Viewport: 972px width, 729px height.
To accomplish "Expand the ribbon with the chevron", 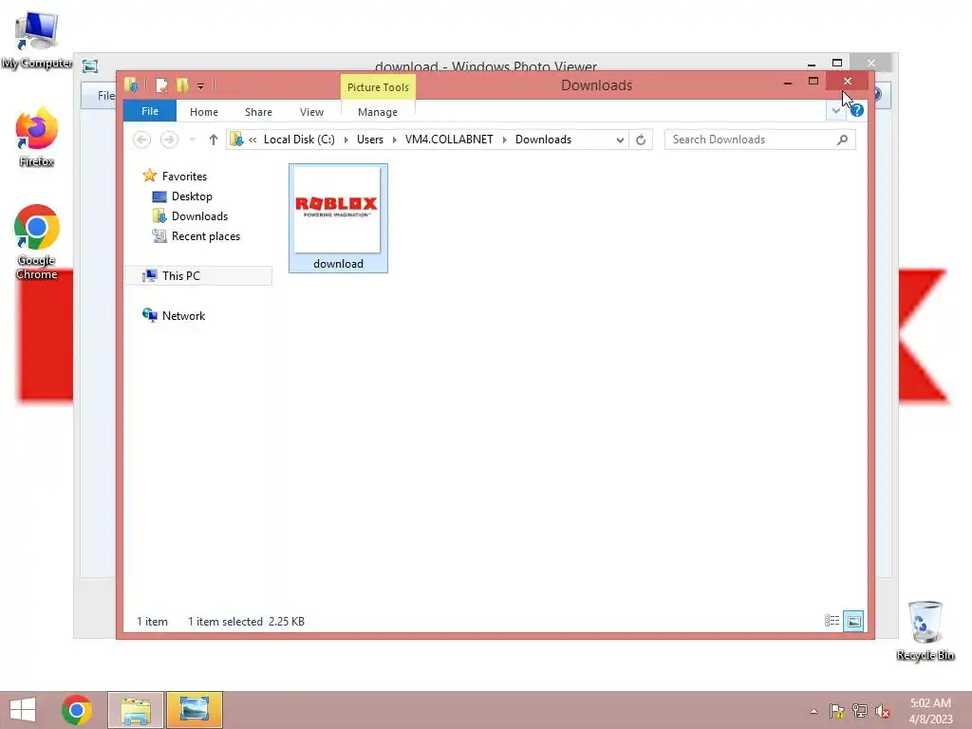I will pyautogui.click(x=835, y=111).
